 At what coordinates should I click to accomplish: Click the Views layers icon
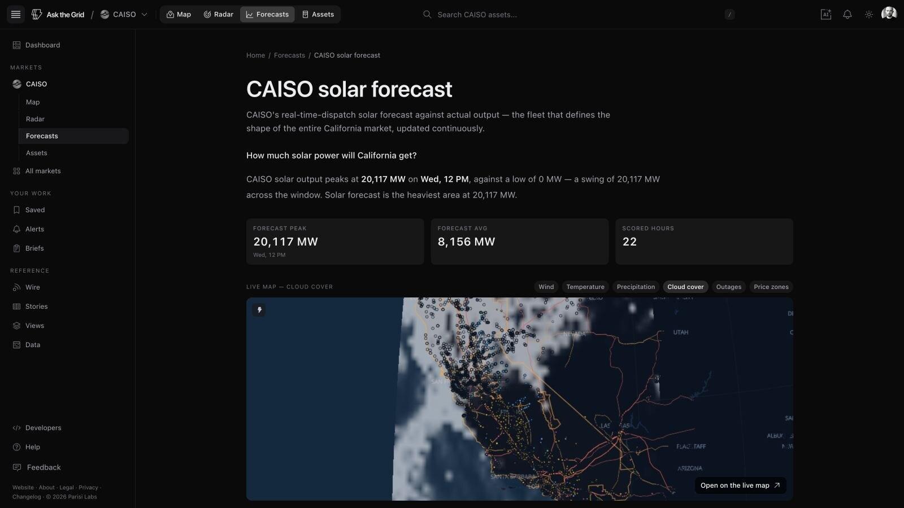click(x=16, y=326)
